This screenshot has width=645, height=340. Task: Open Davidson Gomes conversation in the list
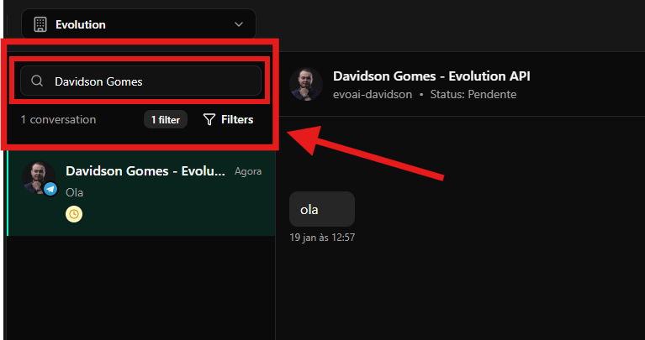141,193
